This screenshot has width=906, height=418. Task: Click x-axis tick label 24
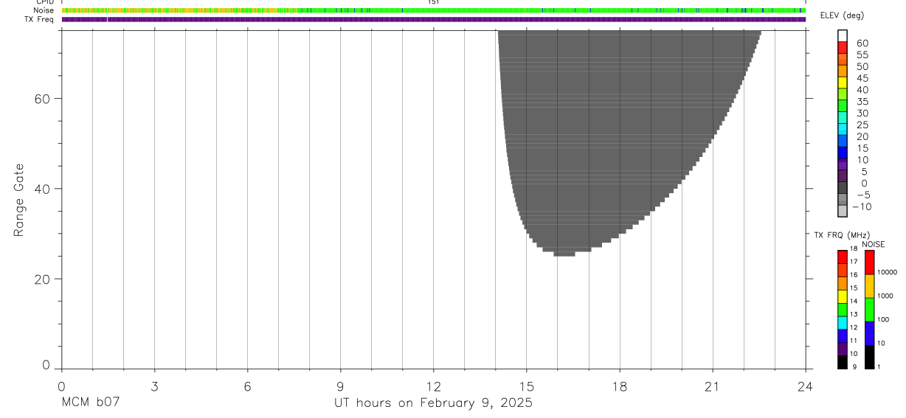click(x=806, y=386)
